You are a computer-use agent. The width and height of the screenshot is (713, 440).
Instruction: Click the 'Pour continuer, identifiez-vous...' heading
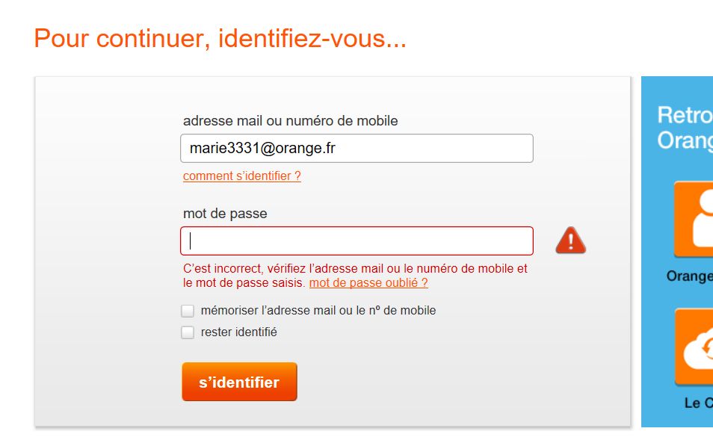(x=220, y=38)
